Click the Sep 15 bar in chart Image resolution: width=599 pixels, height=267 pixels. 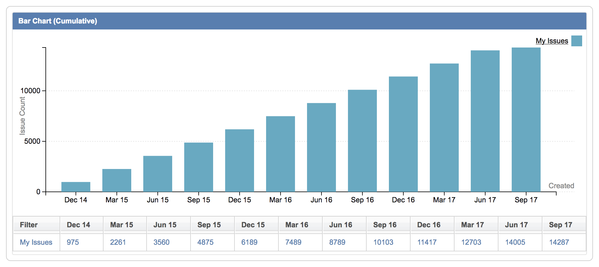pos(199,167)
